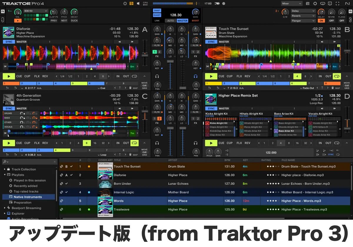Open the 808 Kit dropdown
353x247 pixels.
click(x=36, y=11)
